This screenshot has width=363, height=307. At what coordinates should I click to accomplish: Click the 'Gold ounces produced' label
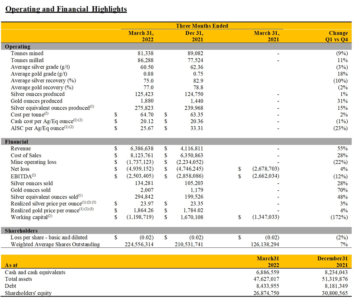pyautogui.click(x=36, y=101)
